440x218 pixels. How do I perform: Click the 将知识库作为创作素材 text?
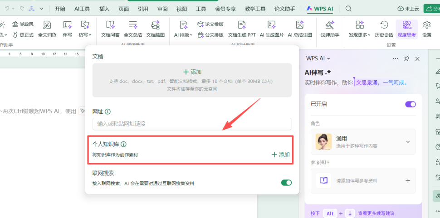click(x=115, y=155)
